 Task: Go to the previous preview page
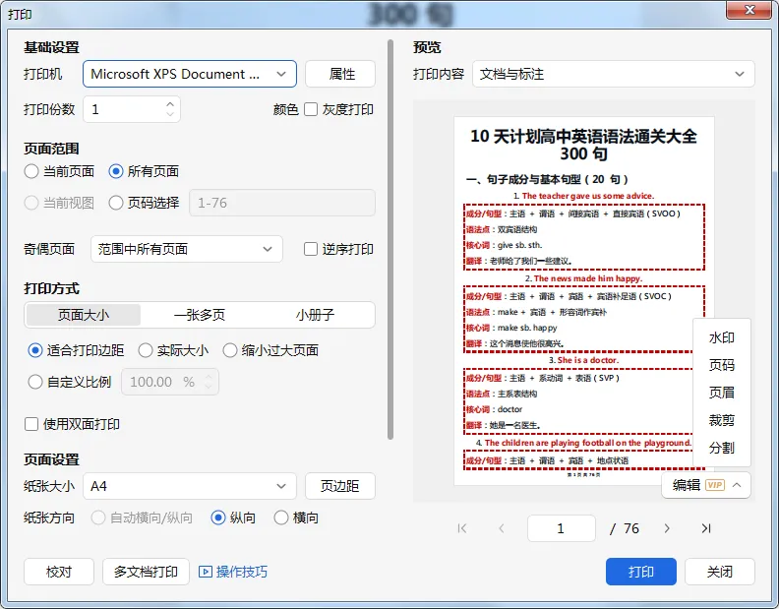[502, 528]
